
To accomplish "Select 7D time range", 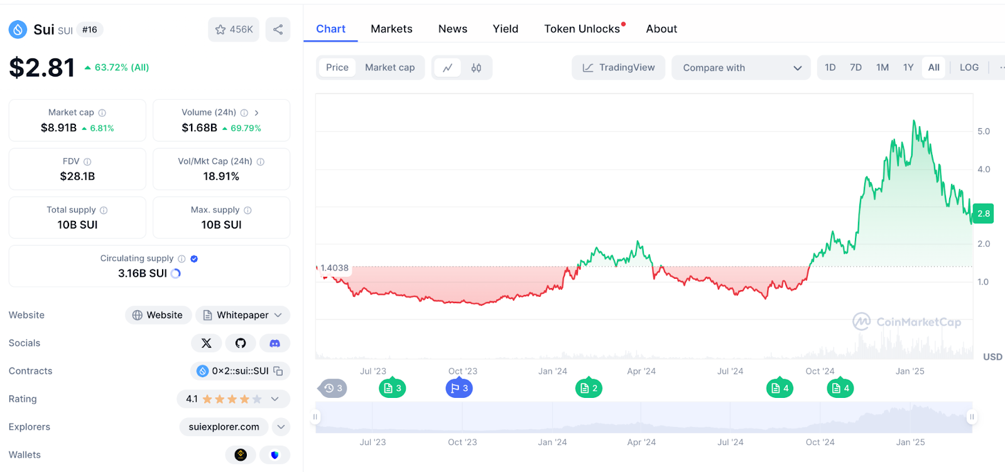I will tap(856, 68).
